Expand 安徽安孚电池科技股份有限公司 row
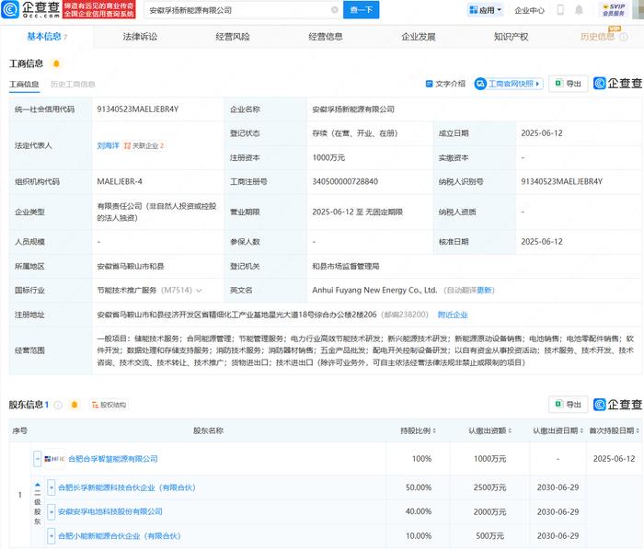This screenshot has width=644, height=550. point(52,511)
